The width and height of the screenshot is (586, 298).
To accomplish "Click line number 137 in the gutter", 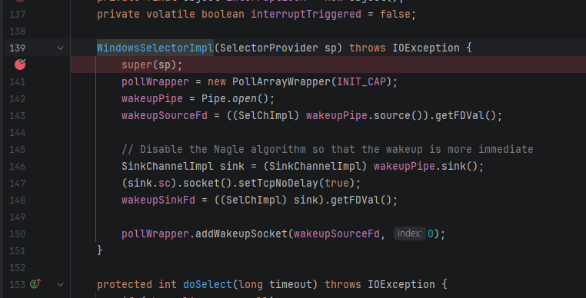I will tap(18, 14).
